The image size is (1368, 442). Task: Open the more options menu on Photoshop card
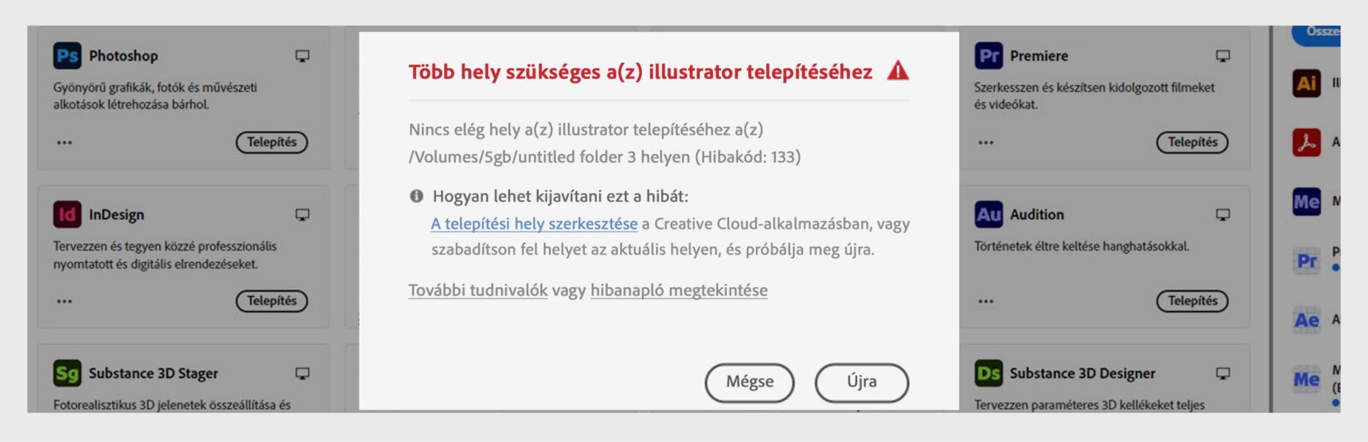click(x=65, y=142)
